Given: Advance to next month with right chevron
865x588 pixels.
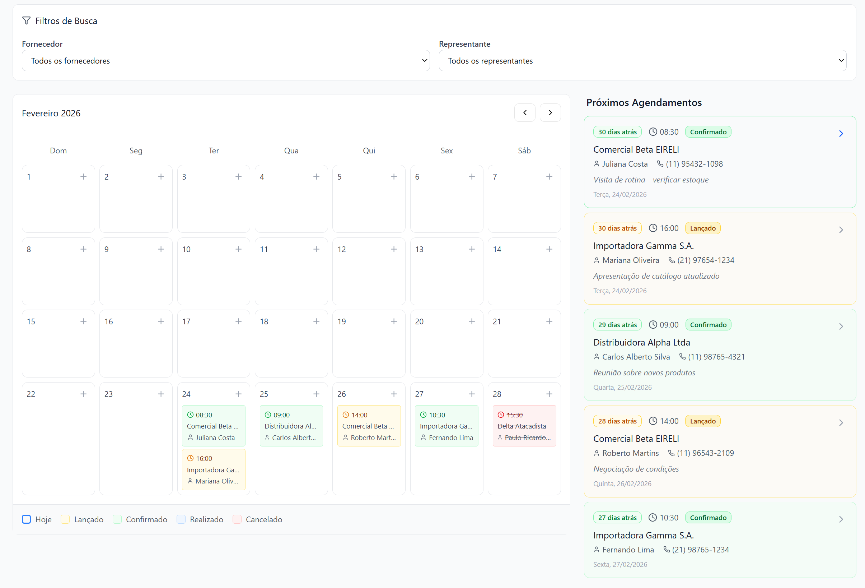Looking at the screenshot, I should (550, 113).
